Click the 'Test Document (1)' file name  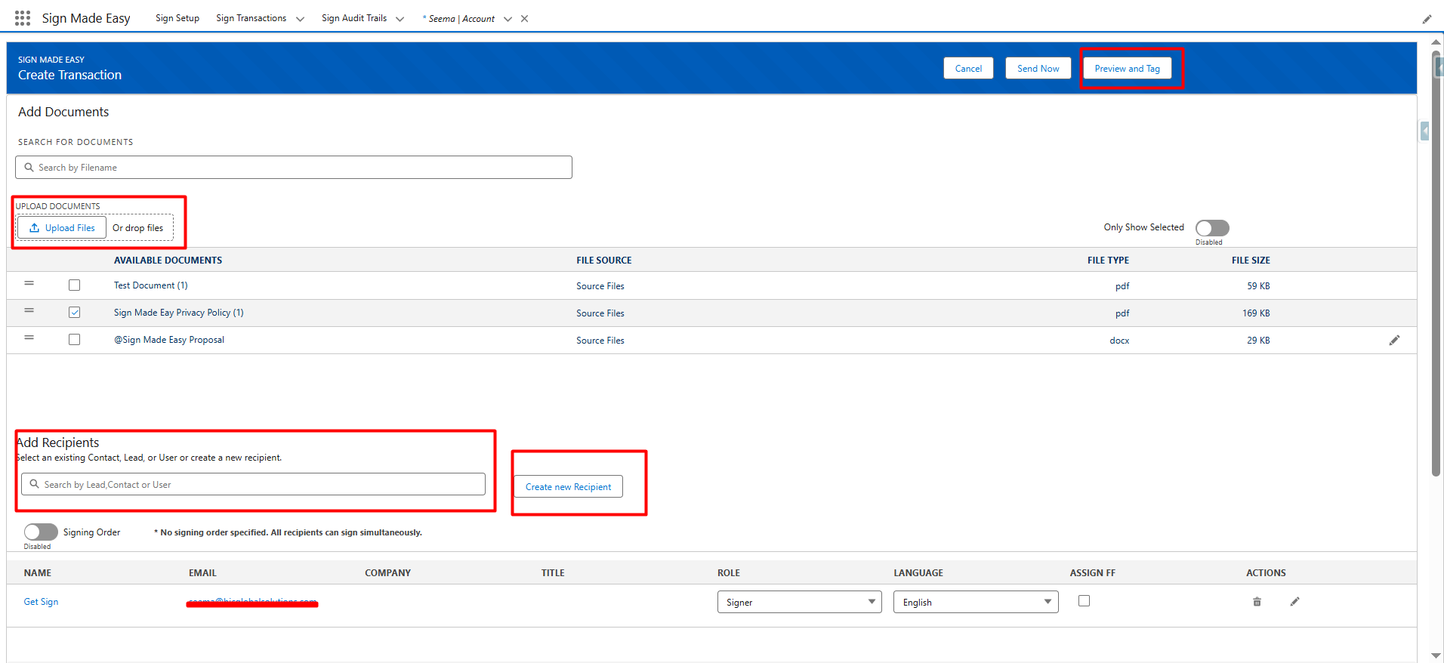coord(151,285)
